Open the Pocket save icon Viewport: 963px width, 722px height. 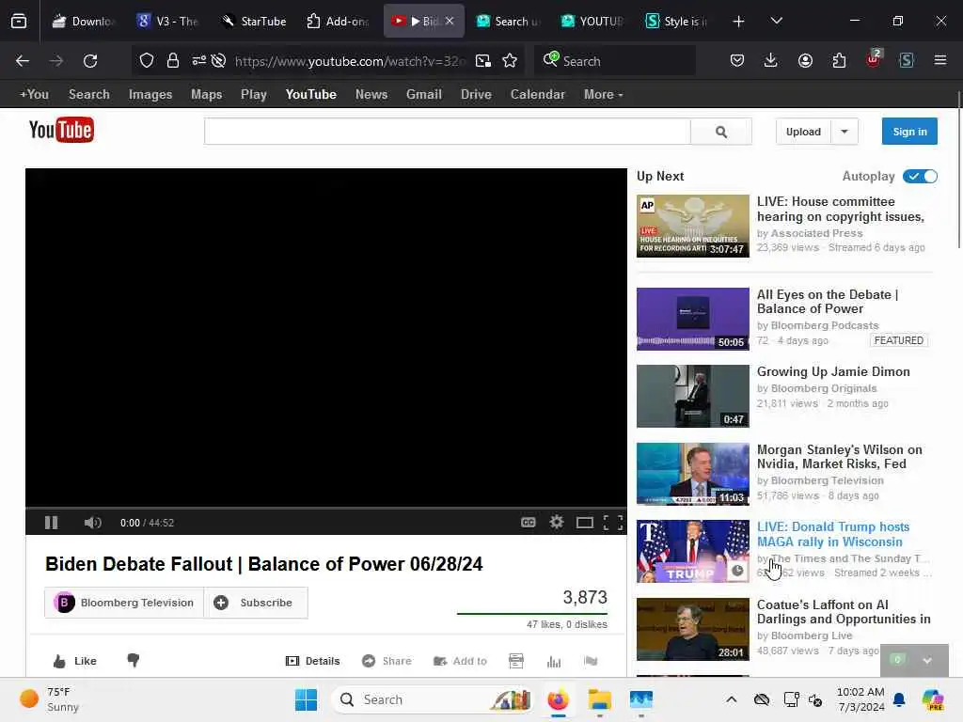click(x=737, y=60)
